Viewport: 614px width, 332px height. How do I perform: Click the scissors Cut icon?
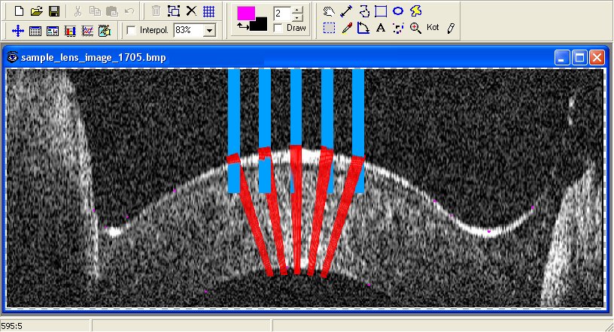(x=78, y=11)
